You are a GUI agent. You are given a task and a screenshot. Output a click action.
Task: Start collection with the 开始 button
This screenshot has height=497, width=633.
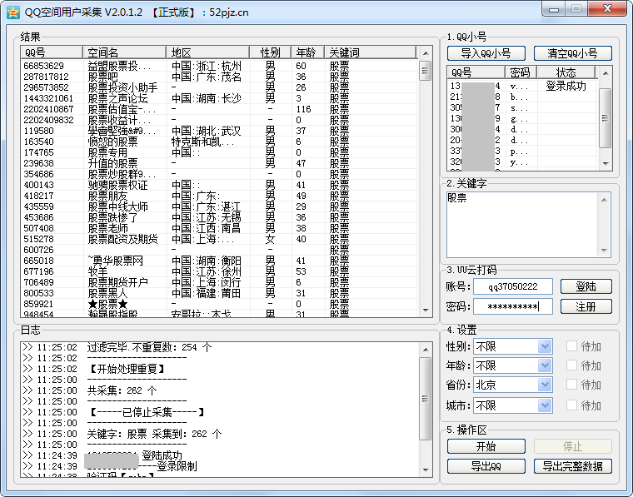[488, 446]
